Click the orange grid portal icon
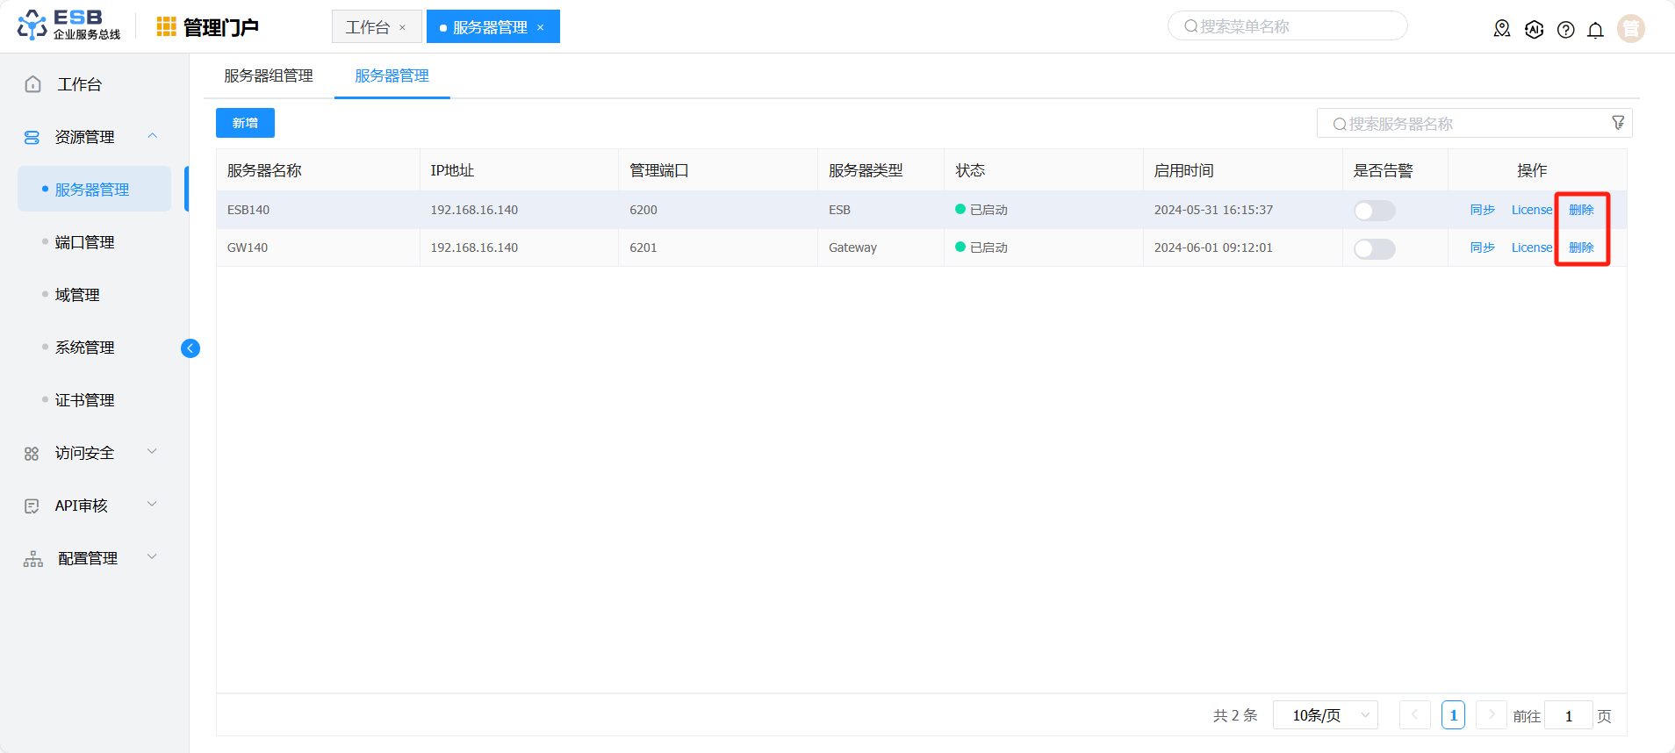Image resolution: width=1675 pixels, height=753 pixels. [x=166, y=27]
